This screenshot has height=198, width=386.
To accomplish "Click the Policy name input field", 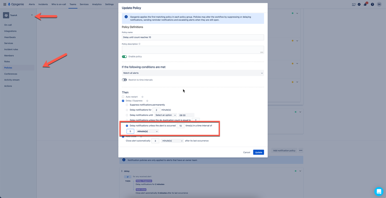I will pyautogui.click(x=193, y=37).
